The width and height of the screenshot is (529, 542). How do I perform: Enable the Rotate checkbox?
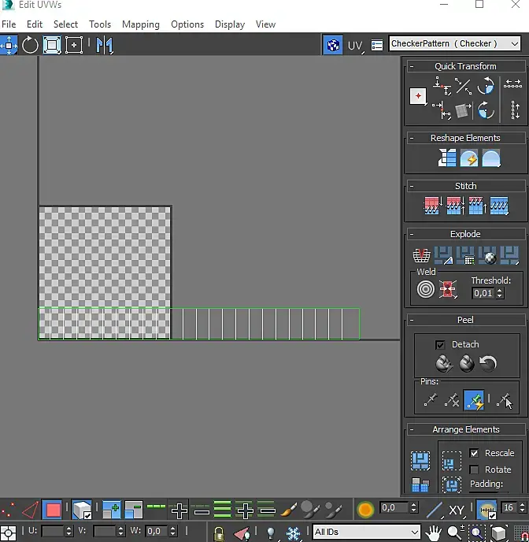474,470
